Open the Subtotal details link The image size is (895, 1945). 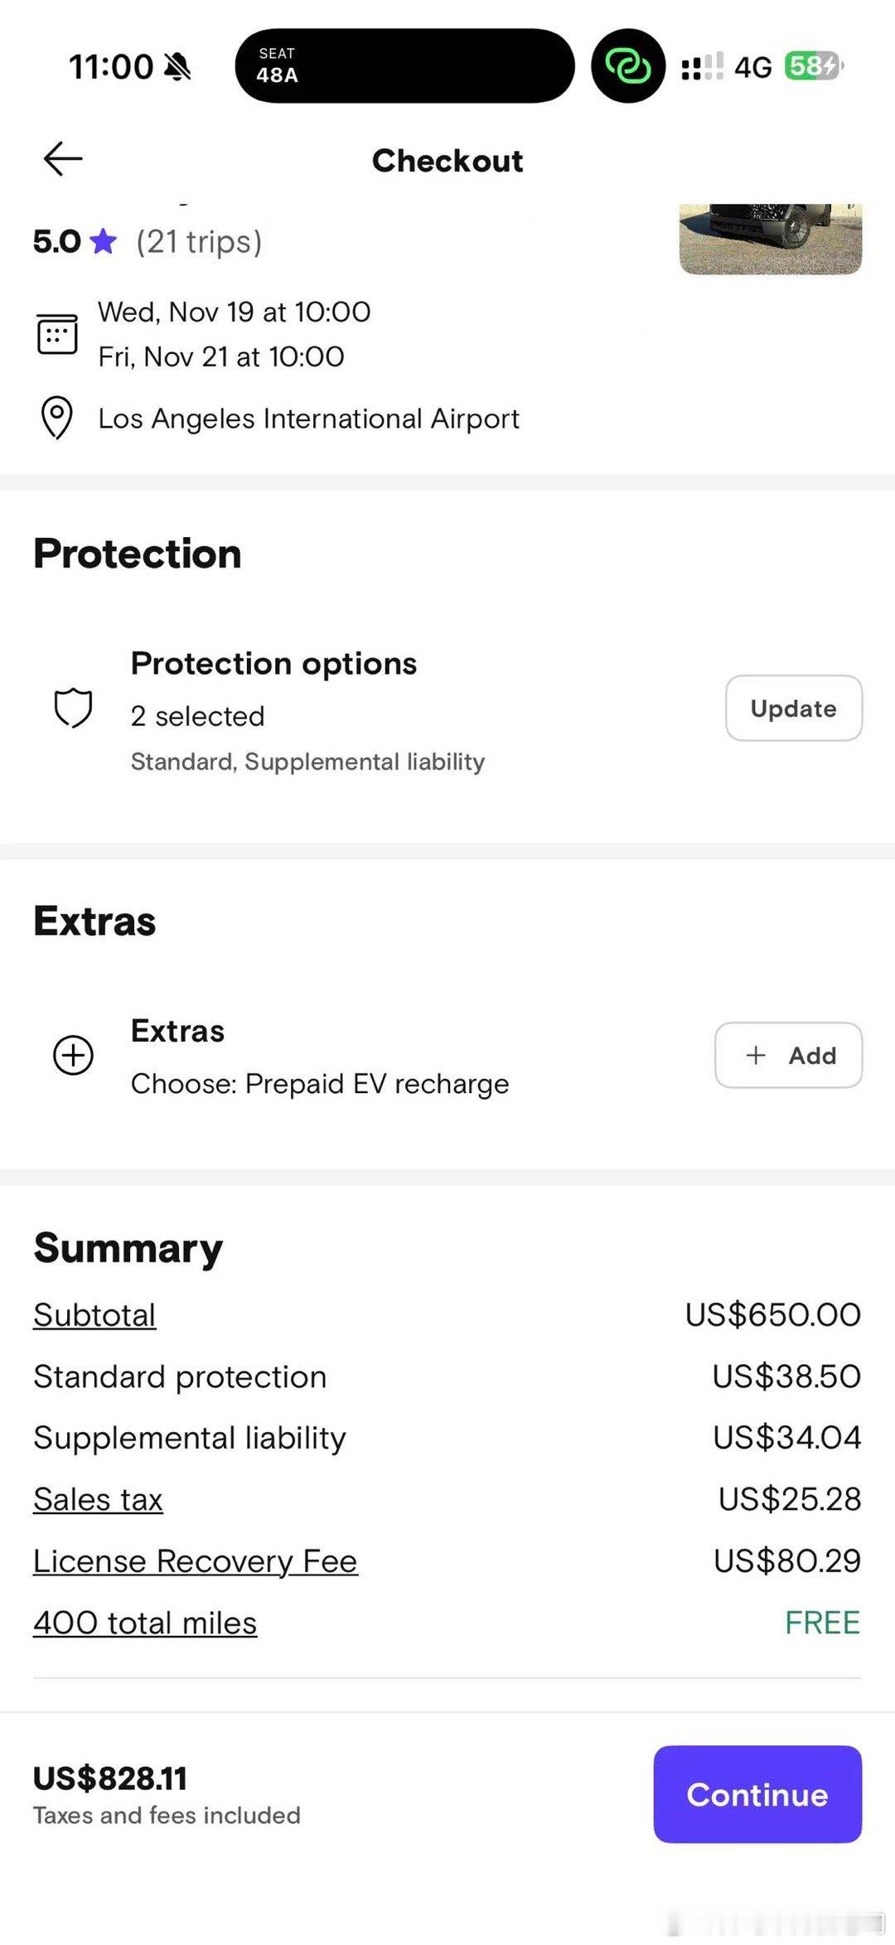tap(94, 1315)
